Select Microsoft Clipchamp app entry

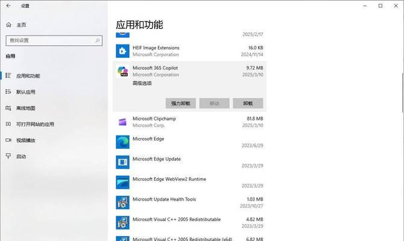click(x=189, y=122)
